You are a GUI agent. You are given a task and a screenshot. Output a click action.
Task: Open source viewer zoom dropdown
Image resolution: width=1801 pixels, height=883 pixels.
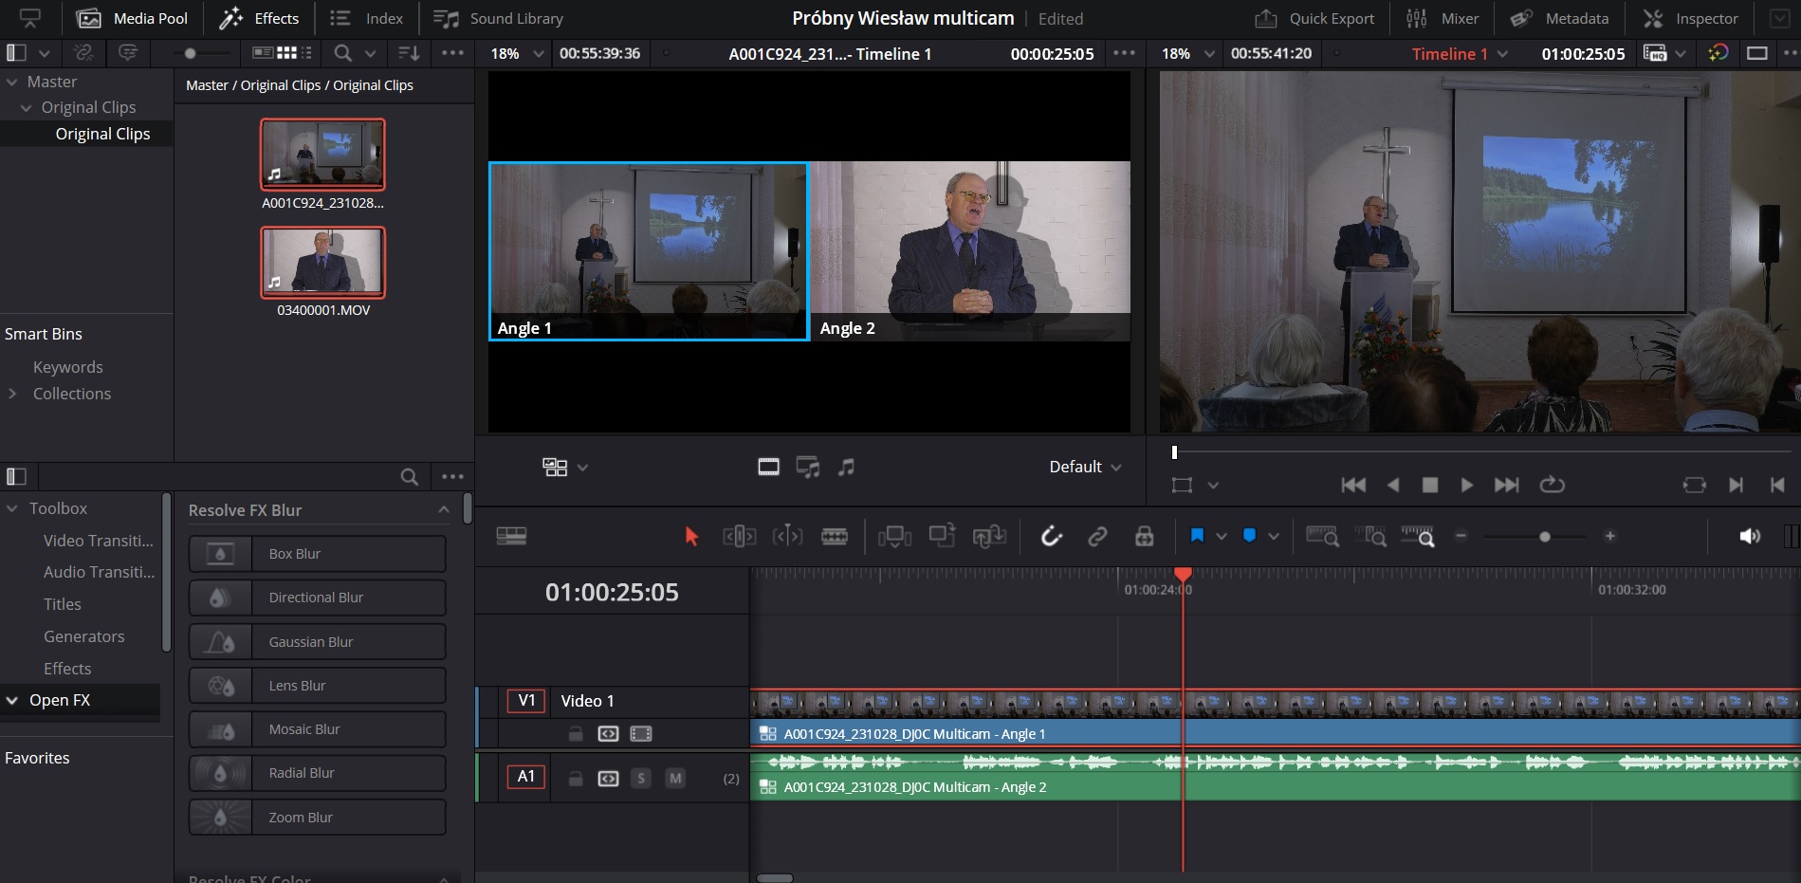tap(539, 54)
